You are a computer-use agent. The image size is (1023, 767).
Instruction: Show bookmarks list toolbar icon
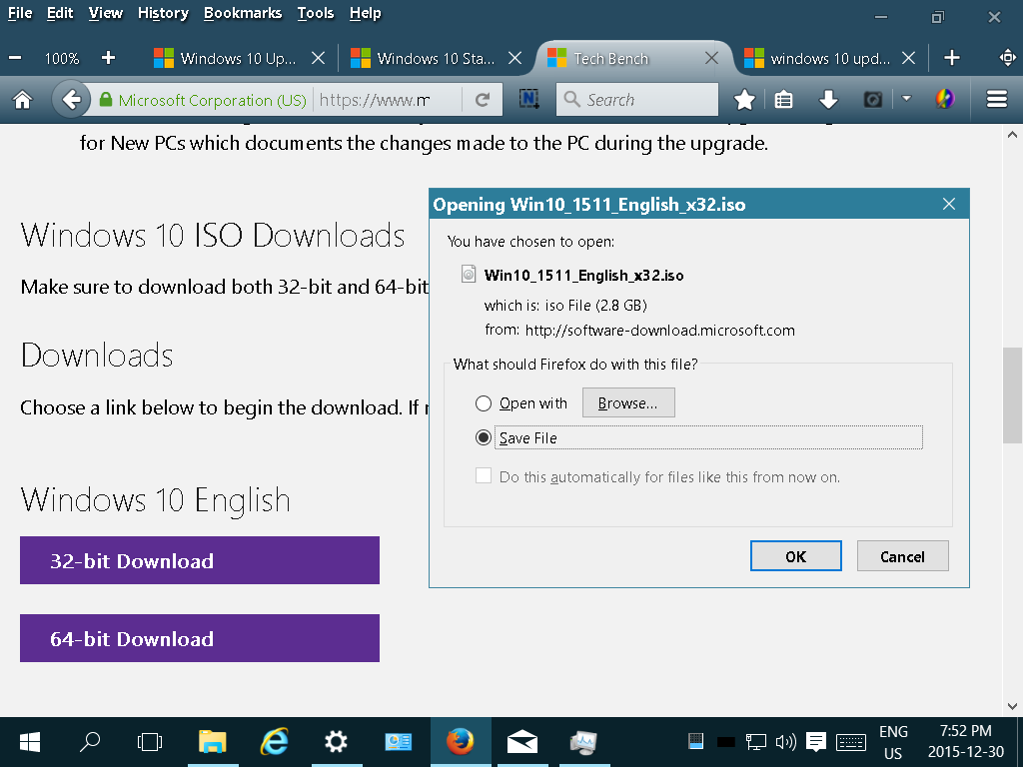coord(783,100)
